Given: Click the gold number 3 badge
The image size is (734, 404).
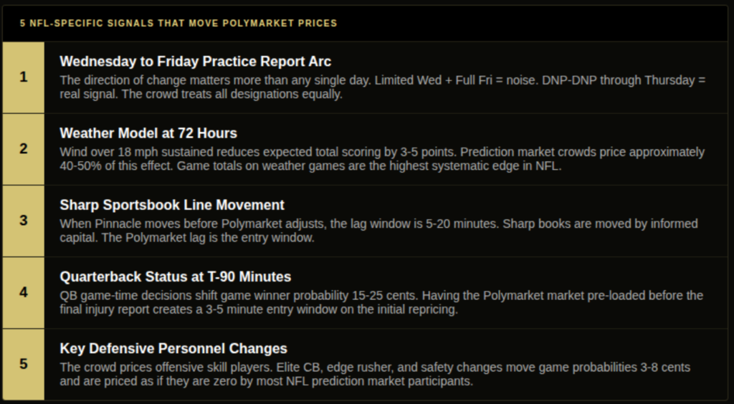Looking at the screenshot, I should 24,221.
